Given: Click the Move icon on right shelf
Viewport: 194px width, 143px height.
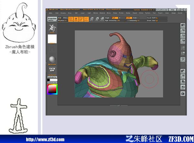Looking at the screenshot, I should coord(183,71).
